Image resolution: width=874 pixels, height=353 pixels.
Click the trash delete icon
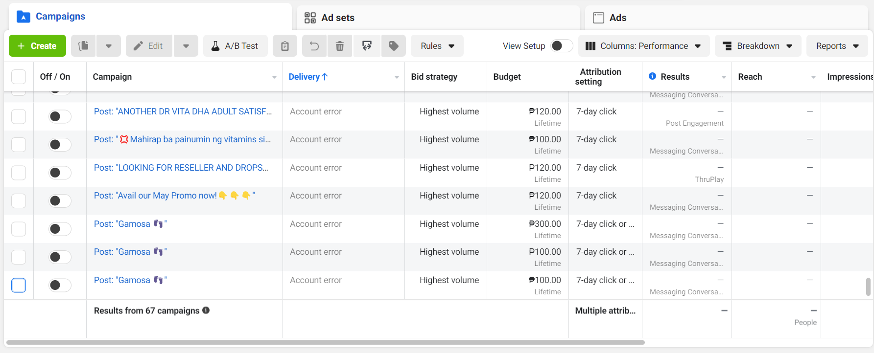tap(340, 46)
